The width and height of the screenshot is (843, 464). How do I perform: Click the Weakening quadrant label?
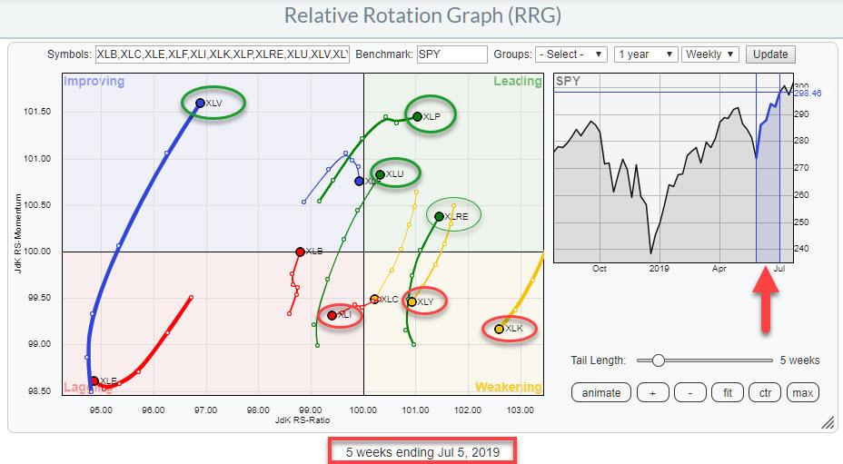click(x=509, y=387)
